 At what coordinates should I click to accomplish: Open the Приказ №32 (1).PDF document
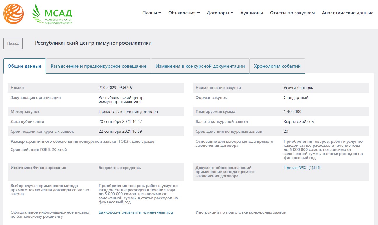pos(302,168)
